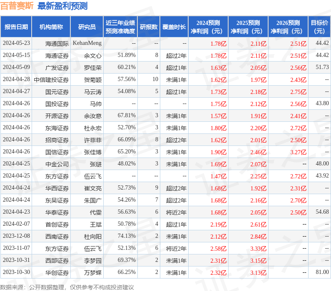Click researcher name KehanMeng
This screenshot has width=331, height=291.
point(87,43)
